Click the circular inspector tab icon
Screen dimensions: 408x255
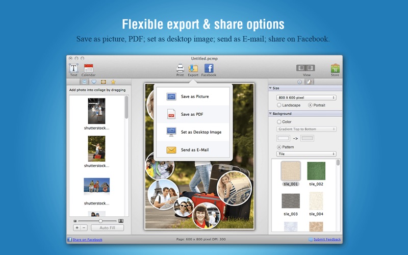(299, 82)
